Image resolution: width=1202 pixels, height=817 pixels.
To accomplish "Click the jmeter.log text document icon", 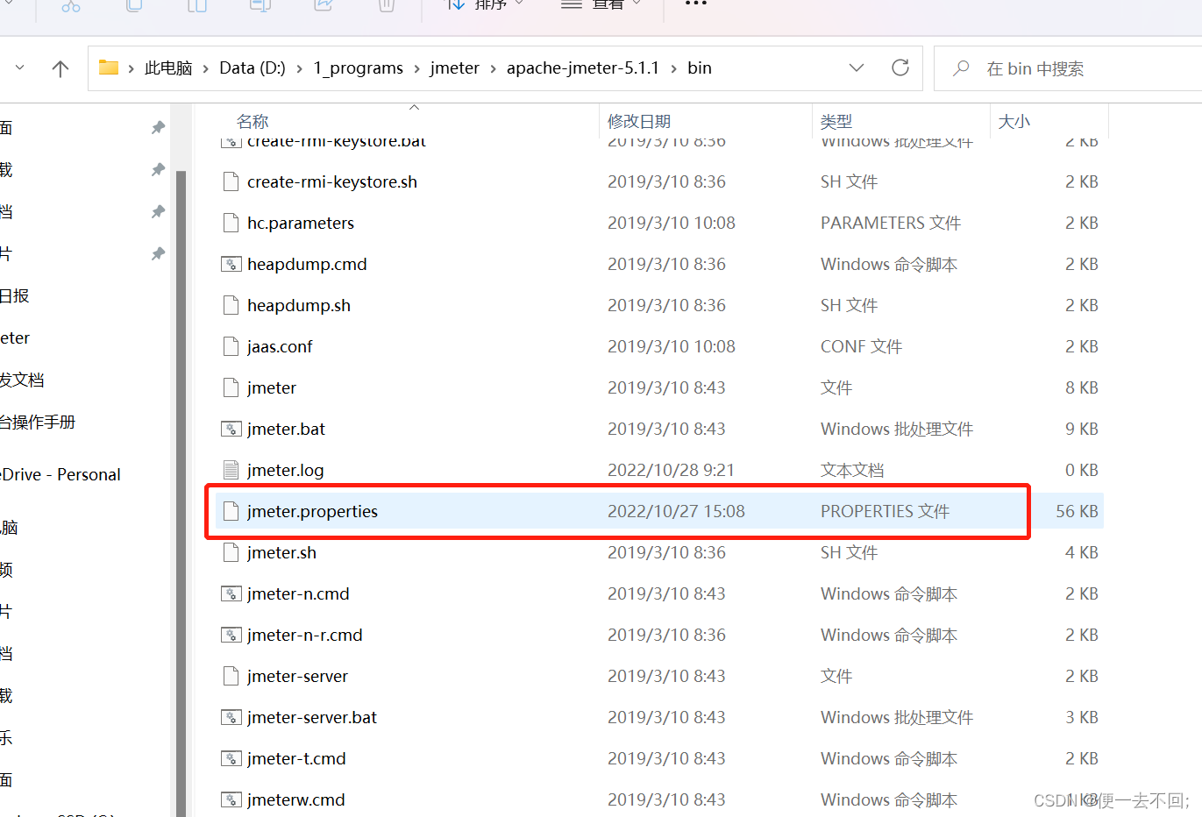I will (231, 470).
